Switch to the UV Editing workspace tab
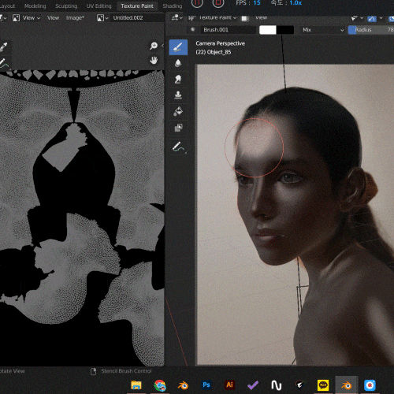Image resolution: width=394 pixels, height=394 pixels. pyautogui.click(x=98, y=6)
